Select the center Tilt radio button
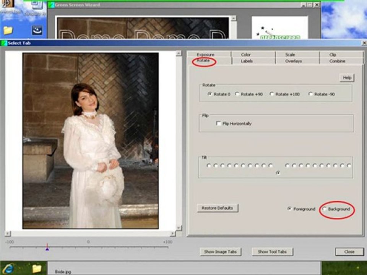 coord(278,173)
